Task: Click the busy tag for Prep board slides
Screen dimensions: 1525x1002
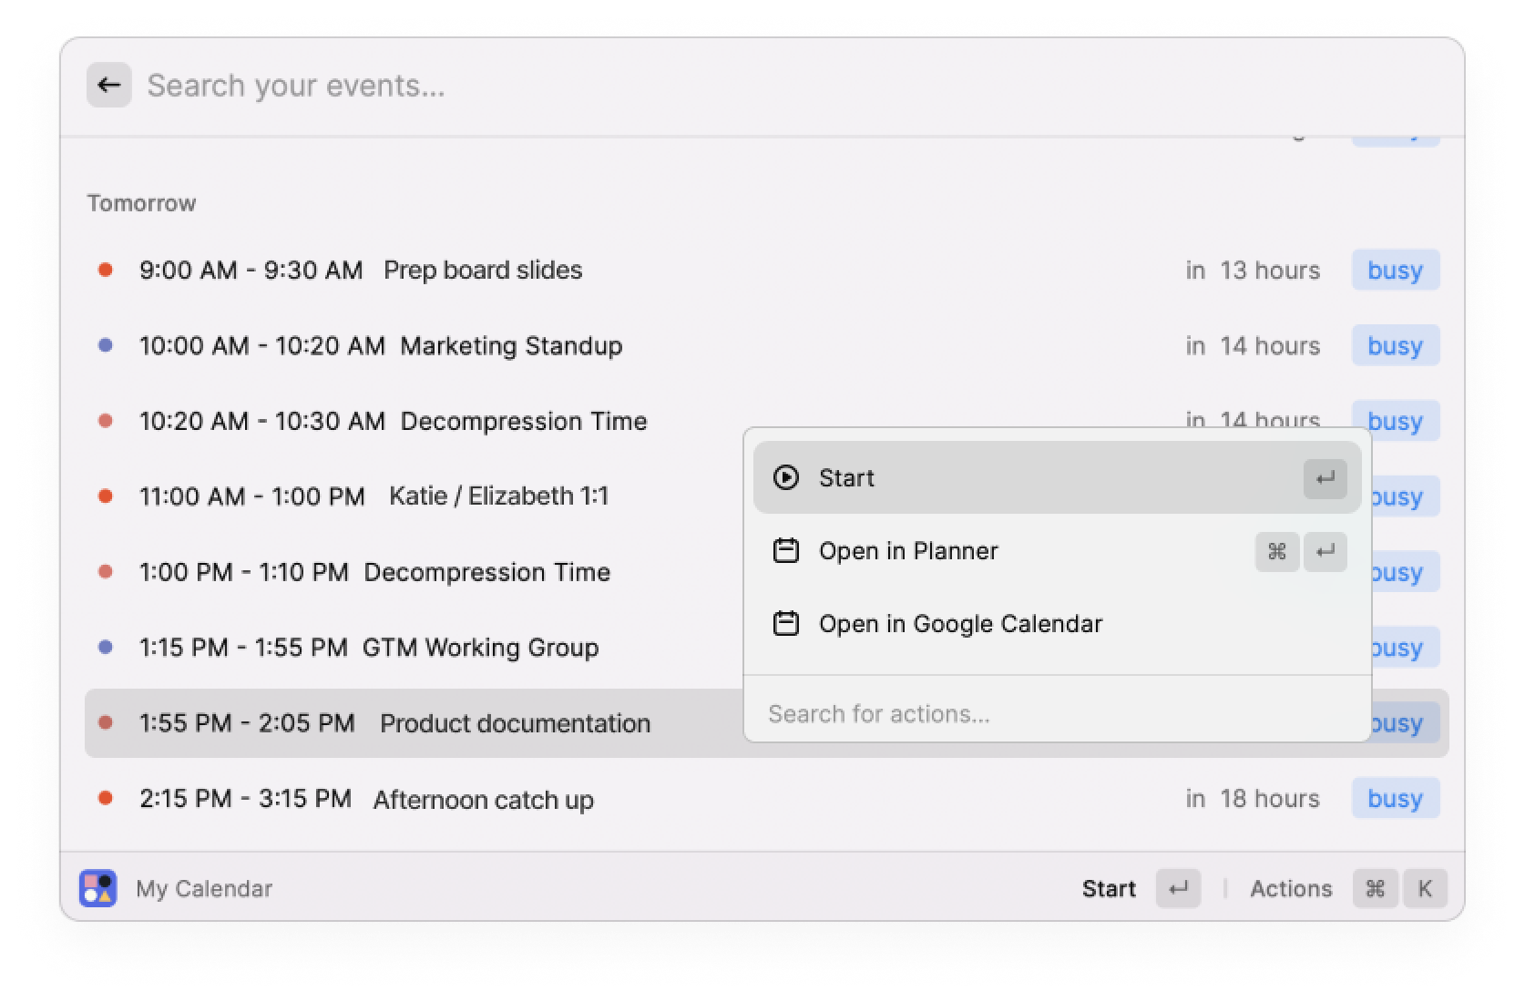Action: tap(1395, 271)
